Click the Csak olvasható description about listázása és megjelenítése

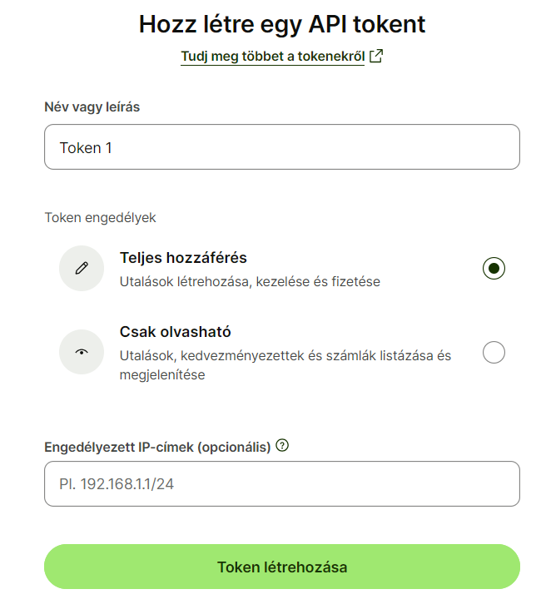coord(285,365)
